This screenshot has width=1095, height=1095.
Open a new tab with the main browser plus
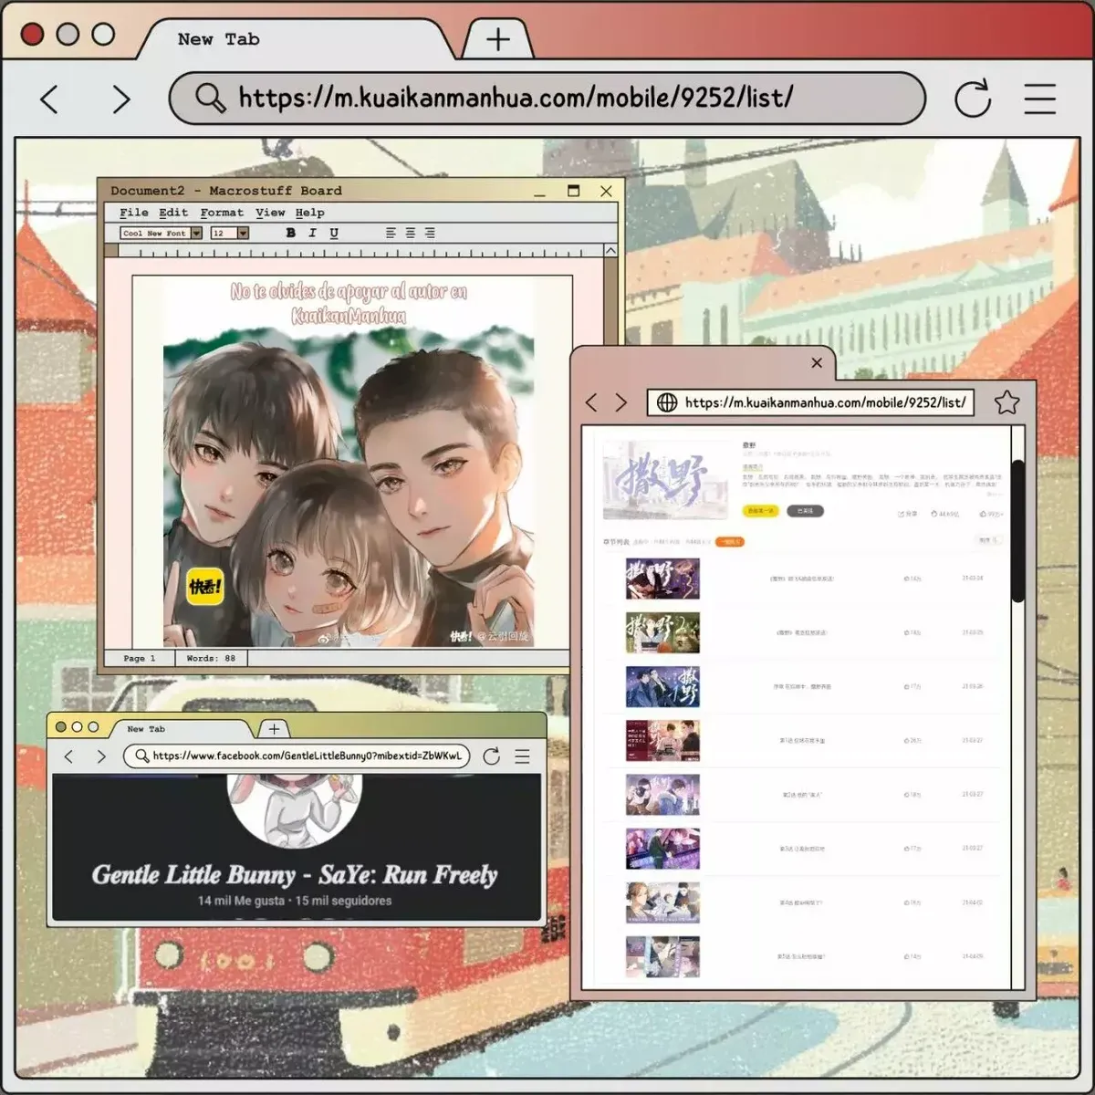click(498, 39)
